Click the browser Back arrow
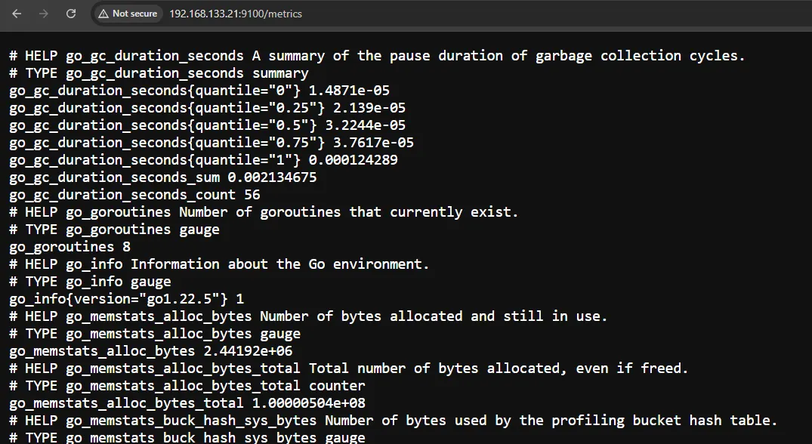 click(x=17, y=14)
